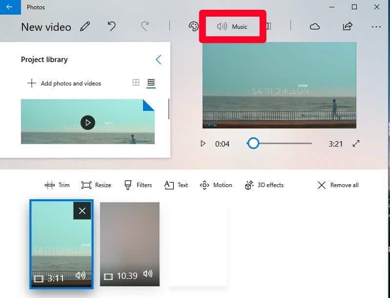The width and height of the screenshot is (390, 298).
Task: Minimize the Photos window
Action: [x=332, y=7]
